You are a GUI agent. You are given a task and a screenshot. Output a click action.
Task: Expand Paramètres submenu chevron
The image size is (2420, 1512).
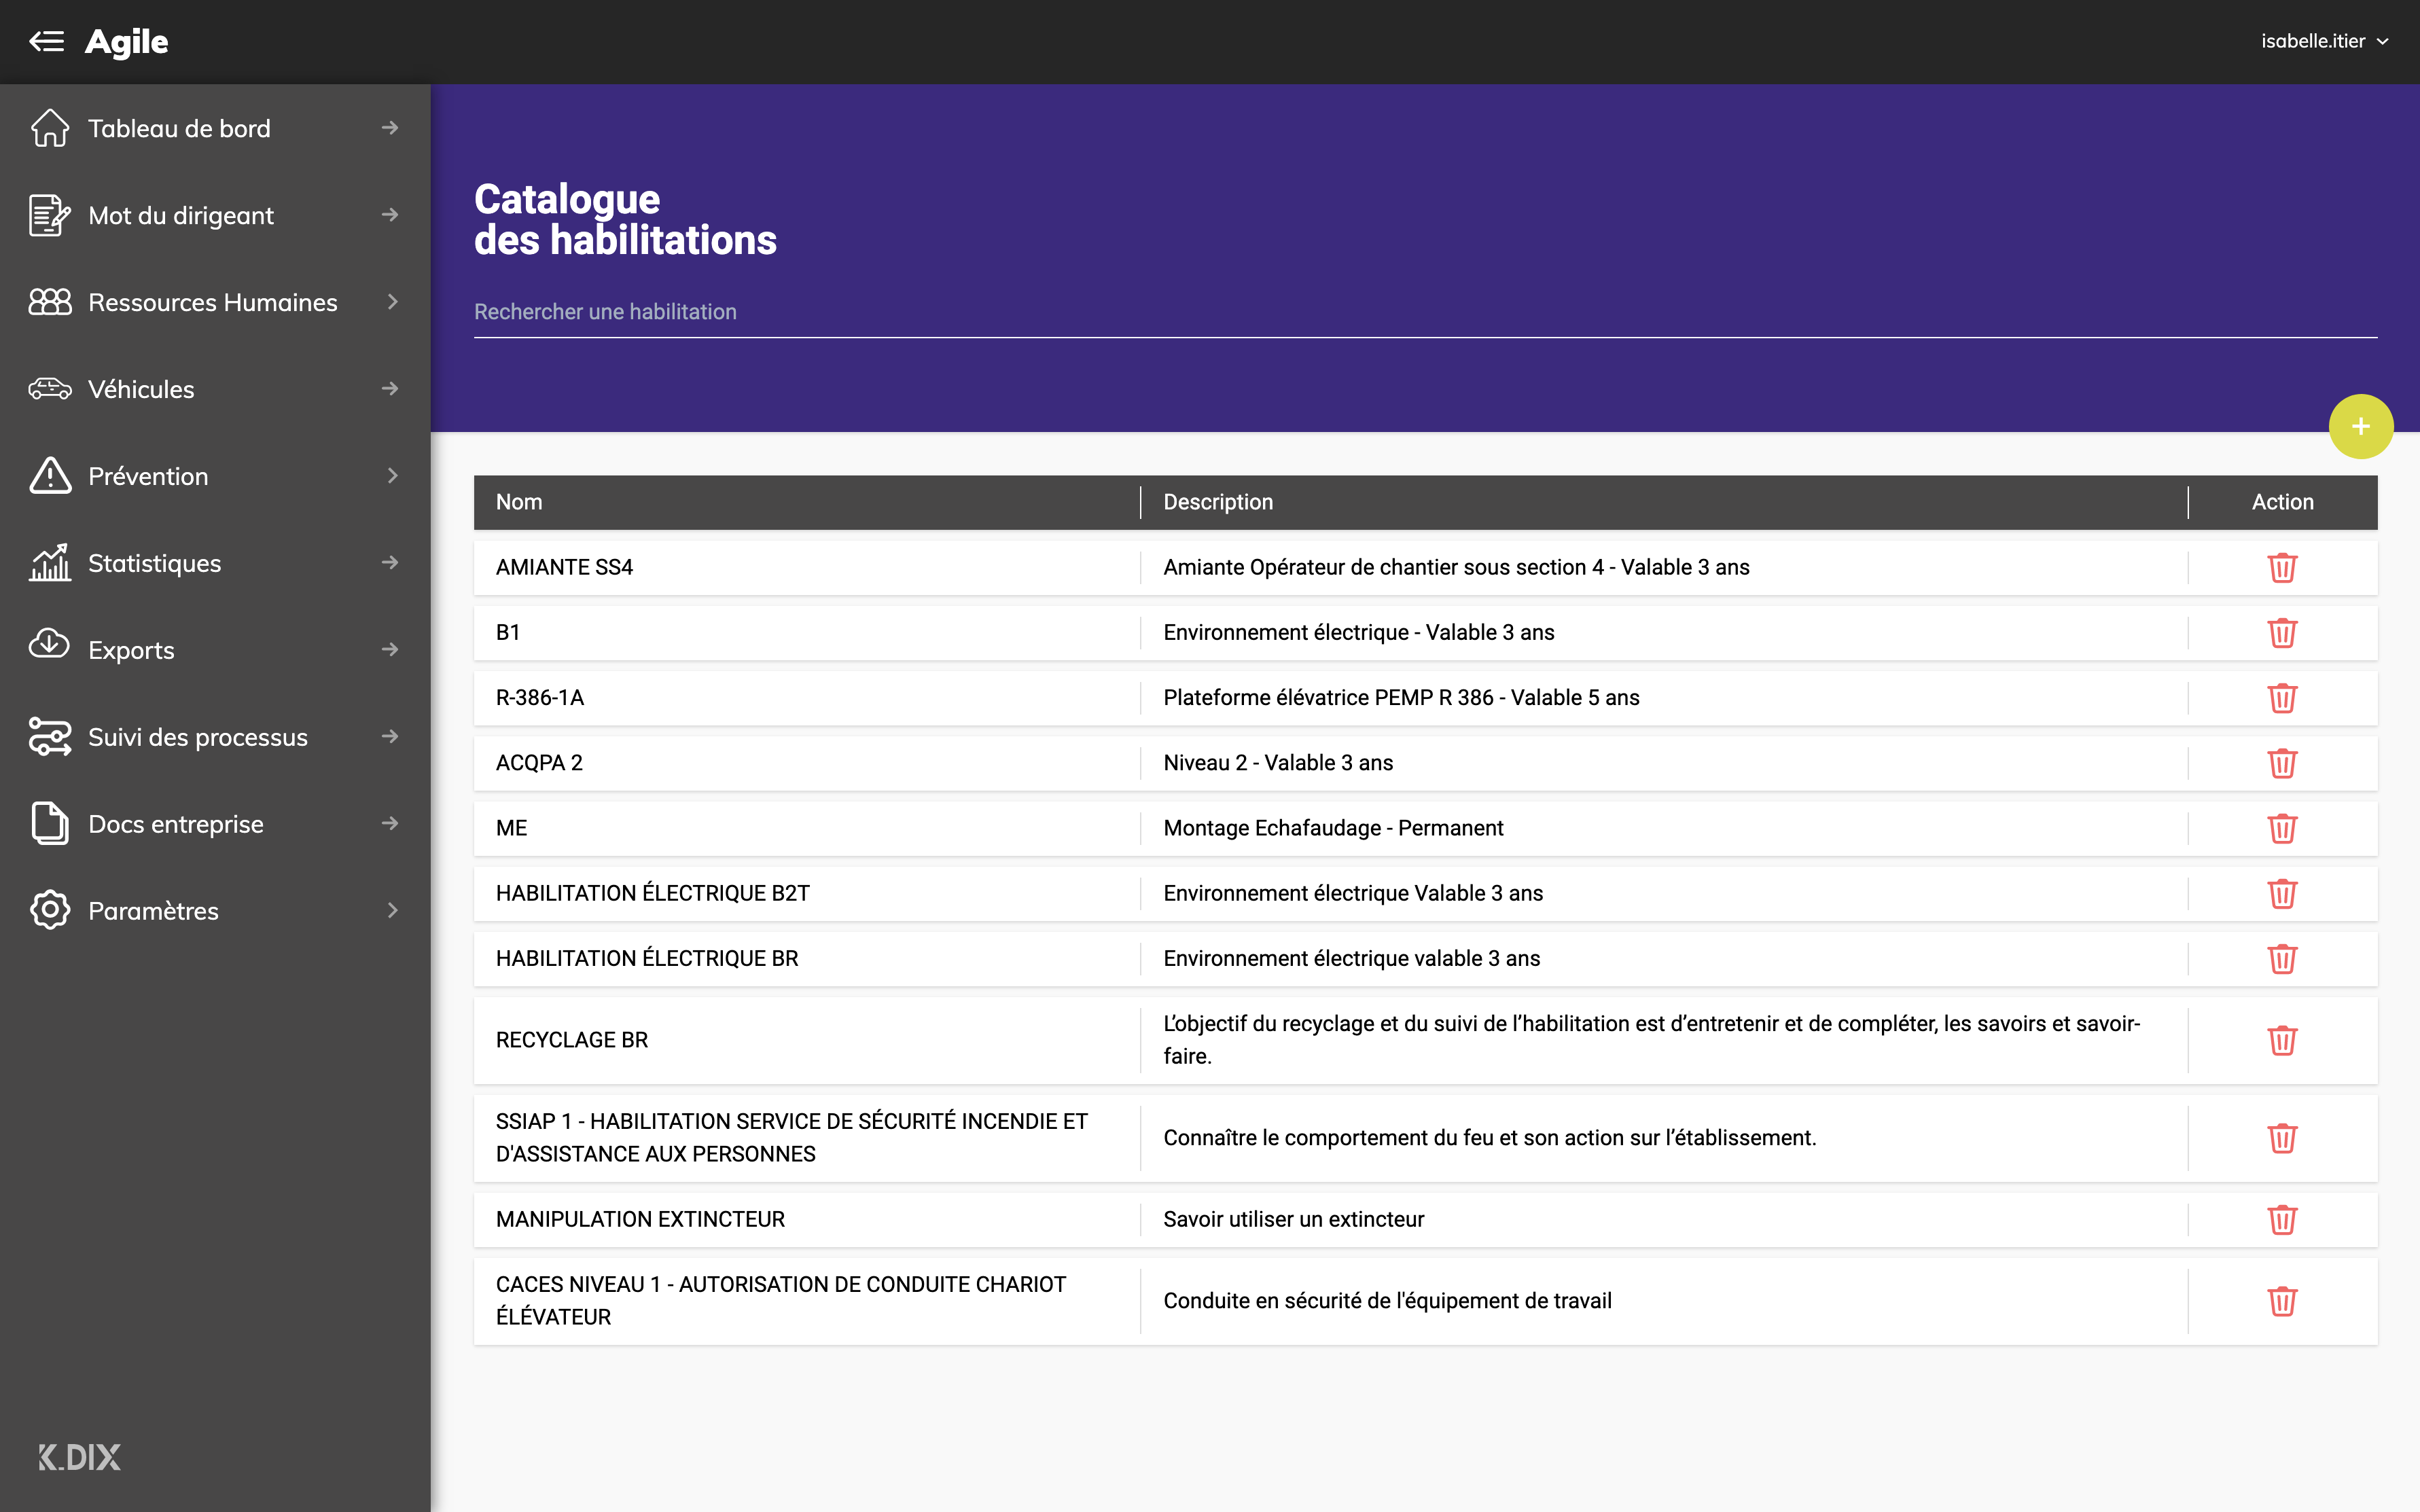(392, 911)
